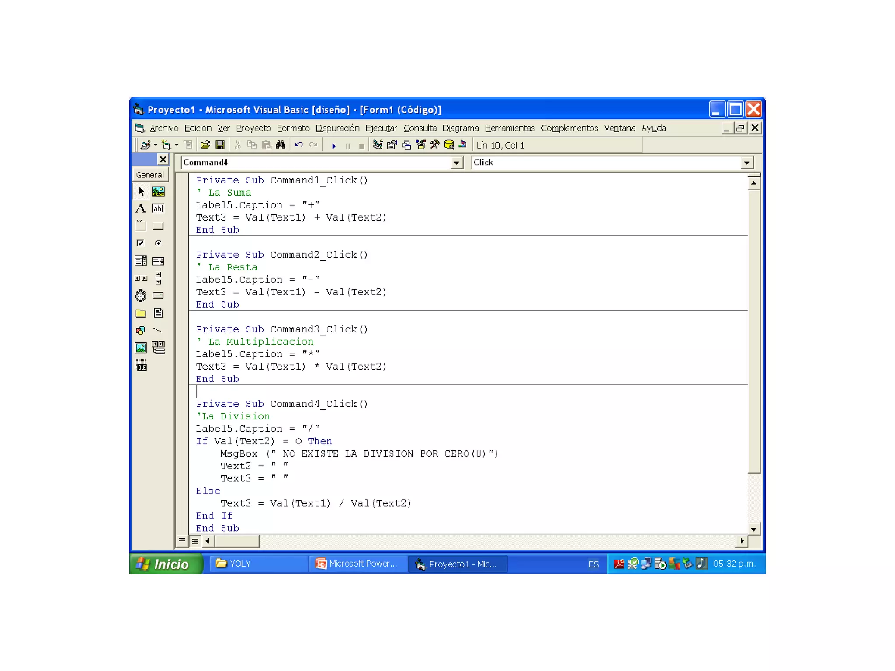Select the PictureBox control tool
This screenshot has height=671, width=895.
point(158,191)
